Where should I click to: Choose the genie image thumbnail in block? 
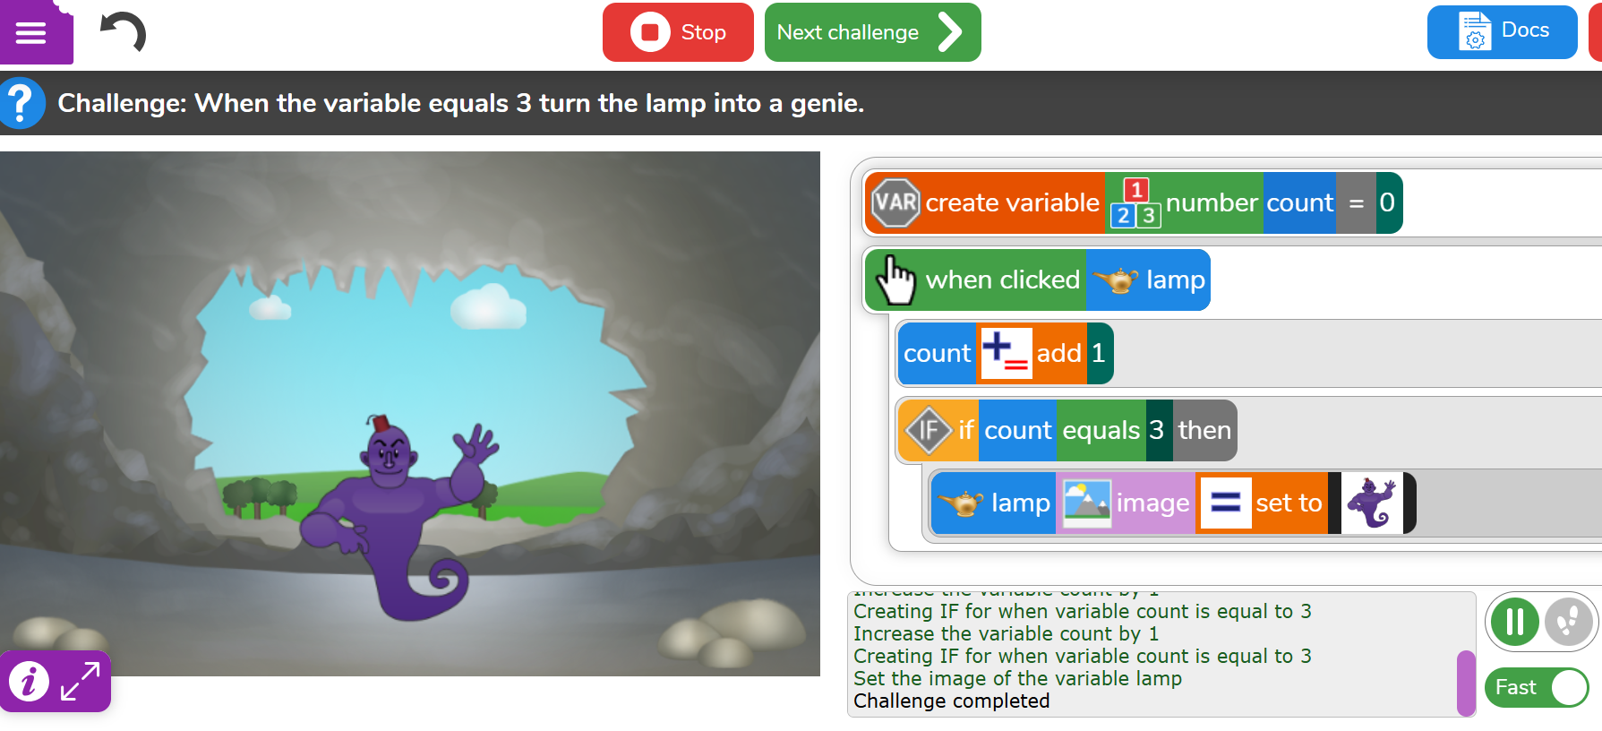pyautogui.click(x=1372, y=503)
